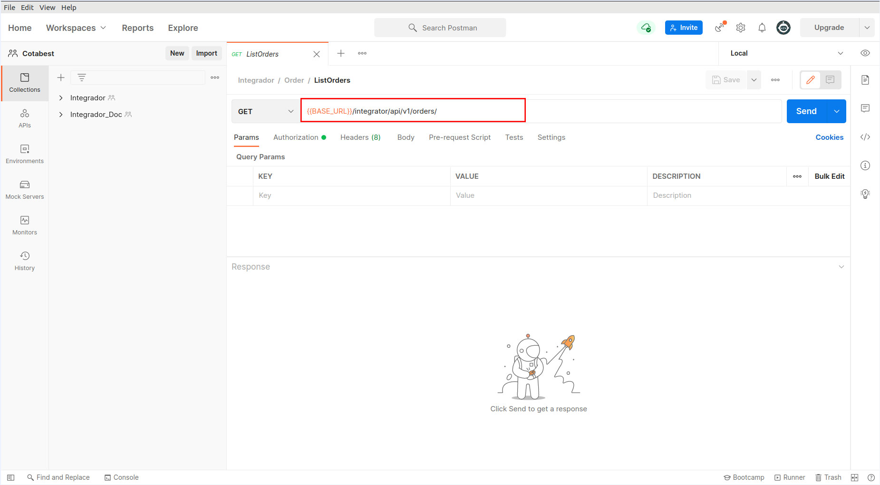Toggle sidebar icon in status bar
The image size is (880, 485).
coord(10,477)
